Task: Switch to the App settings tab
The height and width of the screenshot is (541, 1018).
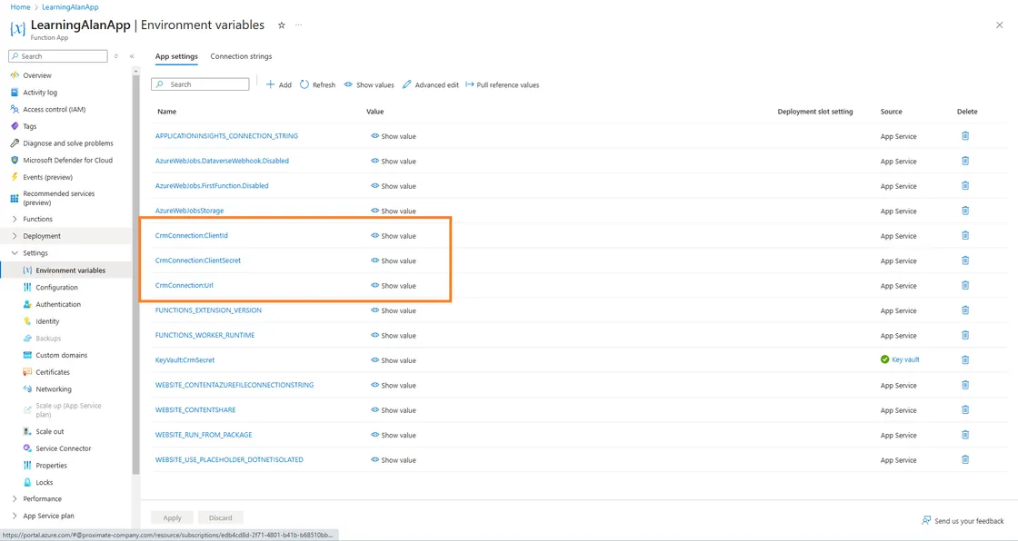Action: coord(176,56)
